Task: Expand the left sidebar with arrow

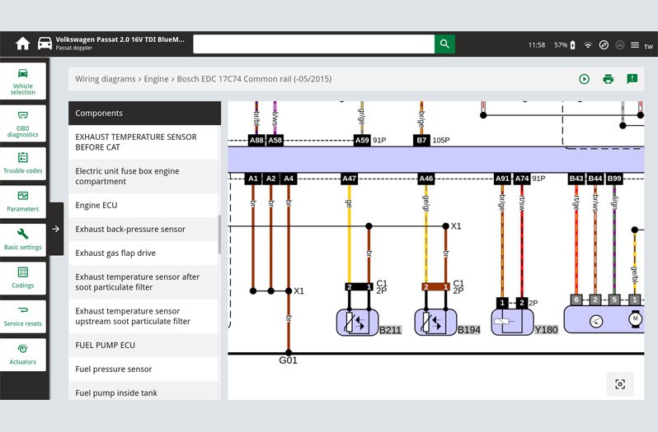Action: (56, 229)
